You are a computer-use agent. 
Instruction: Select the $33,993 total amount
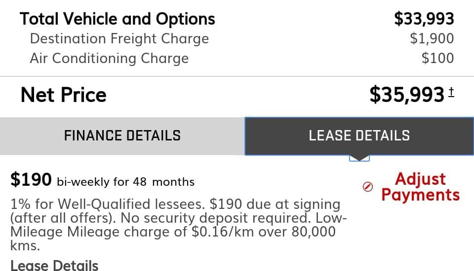pos(424,19)
